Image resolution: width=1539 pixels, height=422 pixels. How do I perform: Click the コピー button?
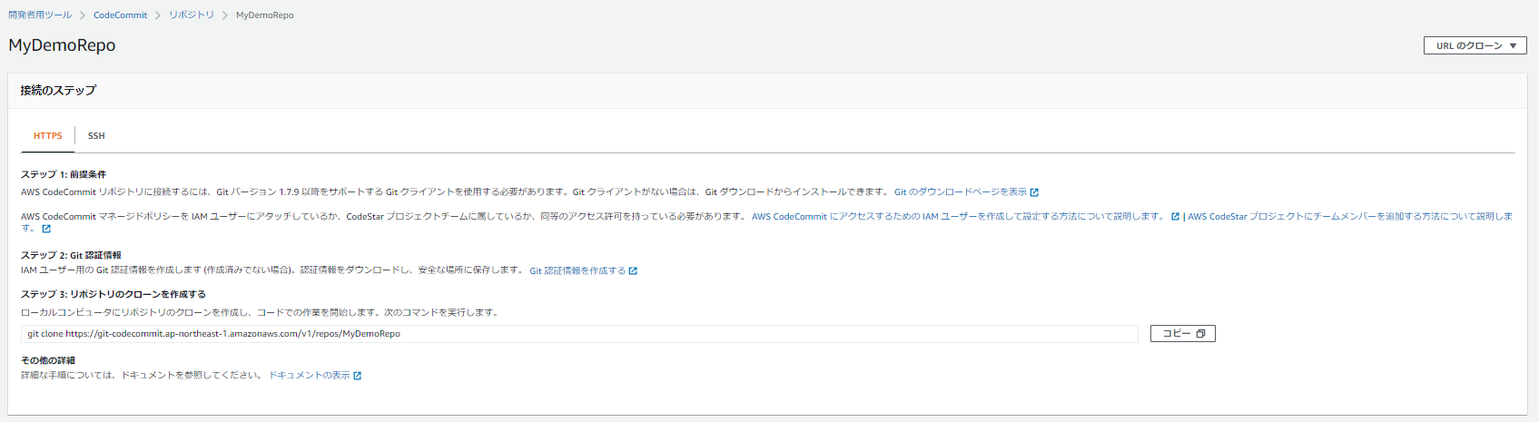click(x=1182, y=334)
